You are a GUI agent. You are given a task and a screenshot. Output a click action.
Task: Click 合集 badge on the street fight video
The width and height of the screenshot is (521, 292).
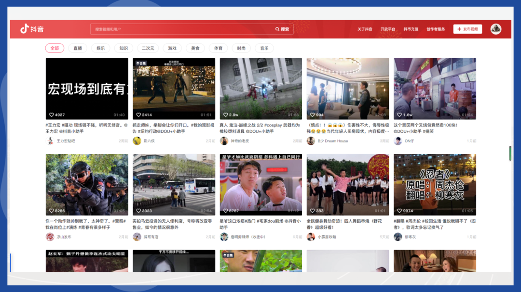click(x=141, y=63)
